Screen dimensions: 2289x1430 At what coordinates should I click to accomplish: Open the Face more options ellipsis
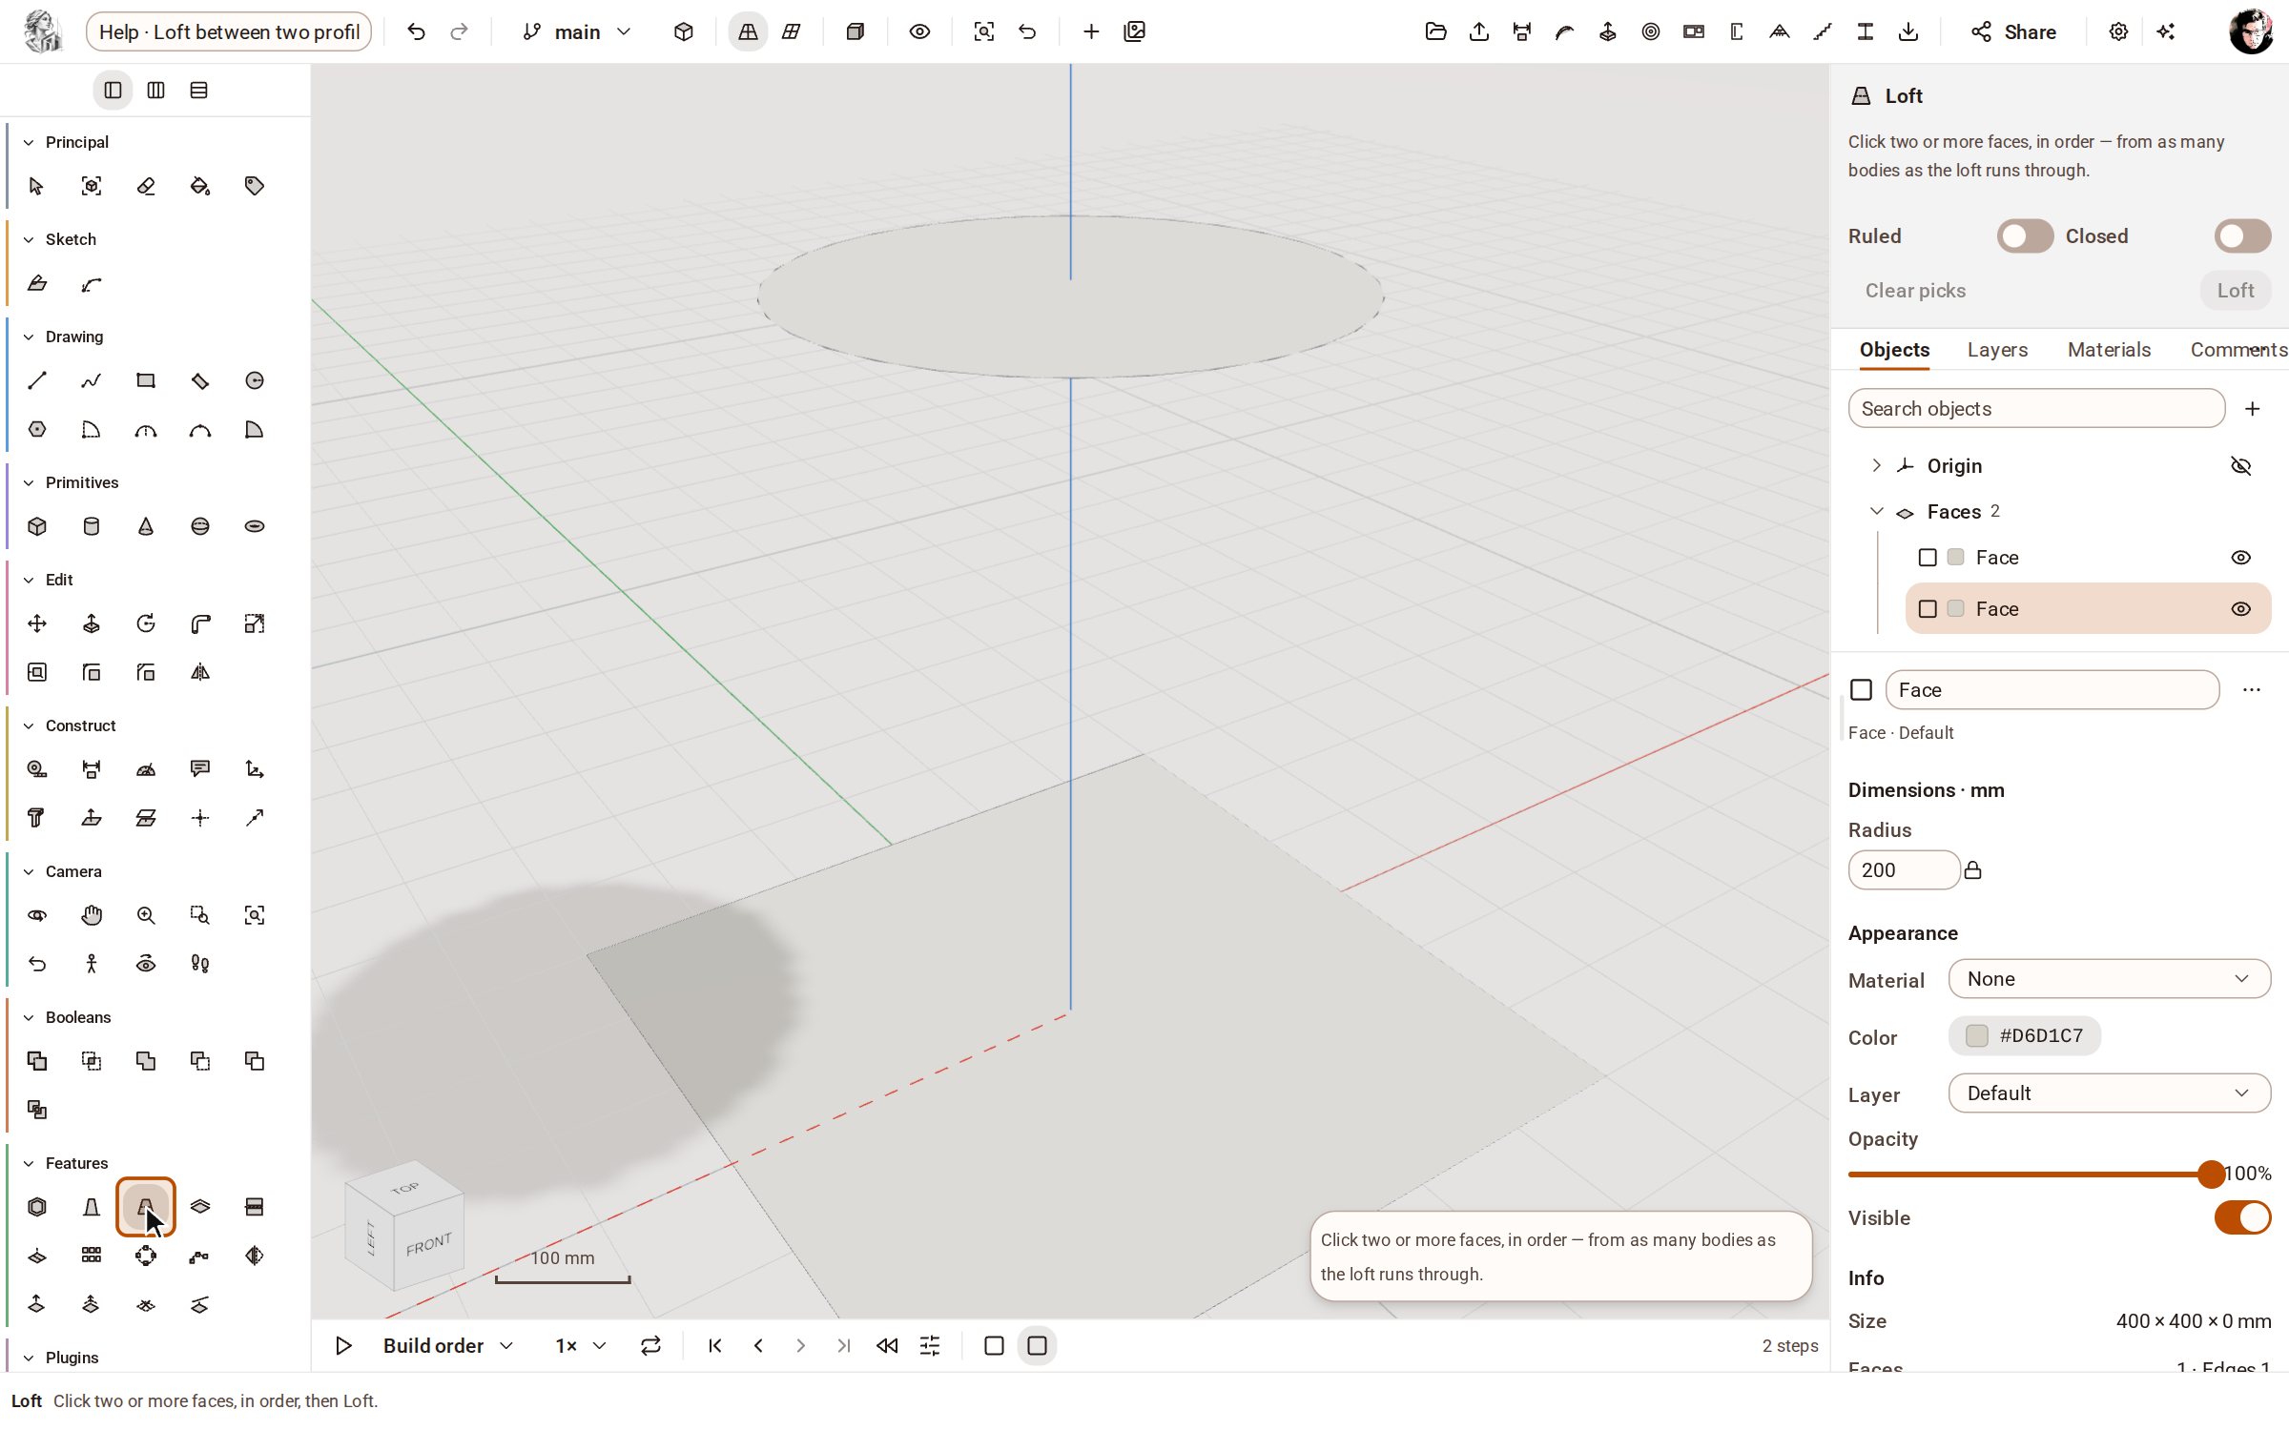tap(2252, 690)
